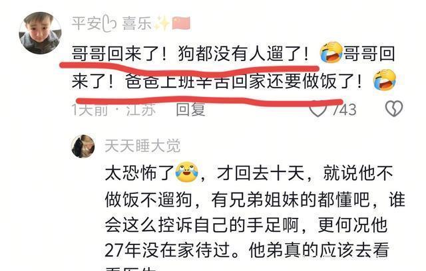Open 天天睡大觉 user's avatar
The height and width of the screenshot is (271, 426).
pos(83,146)
